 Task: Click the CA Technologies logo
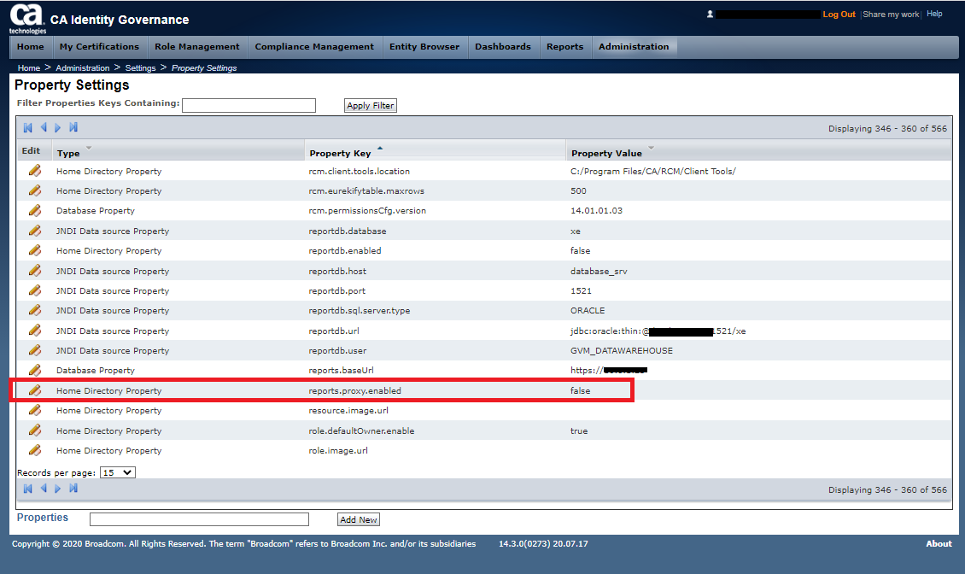click(x=27, y=18)
